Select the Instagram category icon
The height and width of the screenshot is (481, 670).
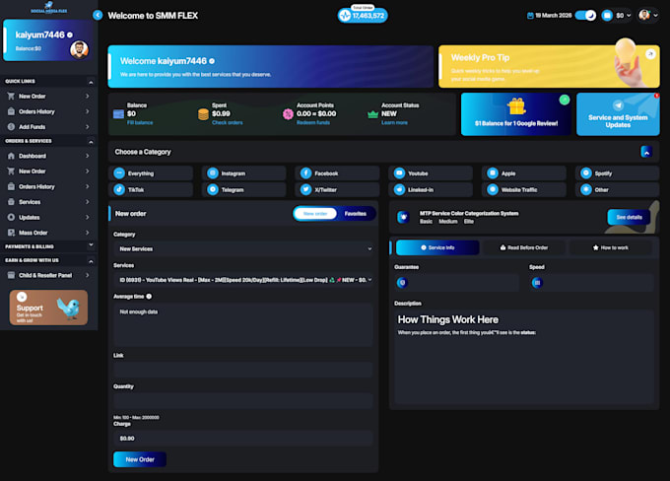213,173
